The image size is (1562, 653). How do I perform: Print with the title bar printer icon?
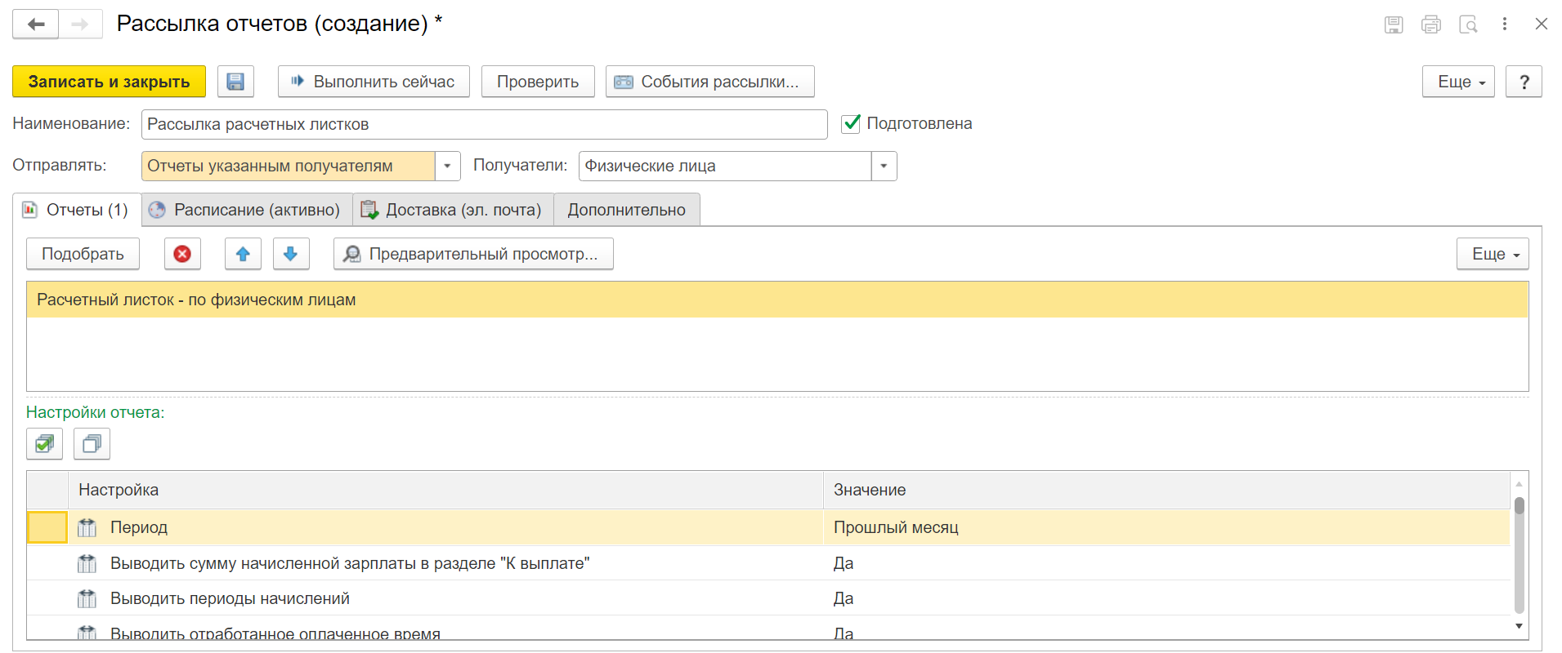pos(1431,24)
